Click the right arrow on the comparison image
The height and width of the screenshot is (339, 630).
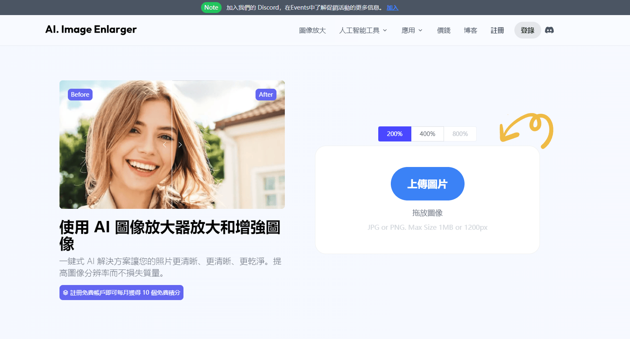180,144
